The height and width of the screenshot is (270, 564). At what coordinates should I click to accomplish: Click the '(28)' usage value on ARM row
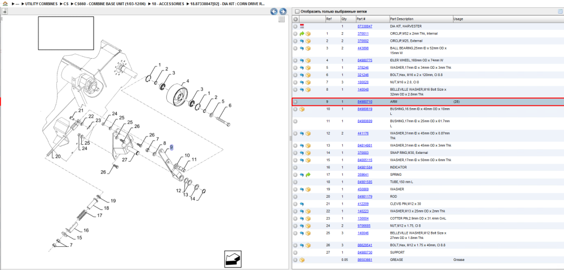(x=456, y=102)
